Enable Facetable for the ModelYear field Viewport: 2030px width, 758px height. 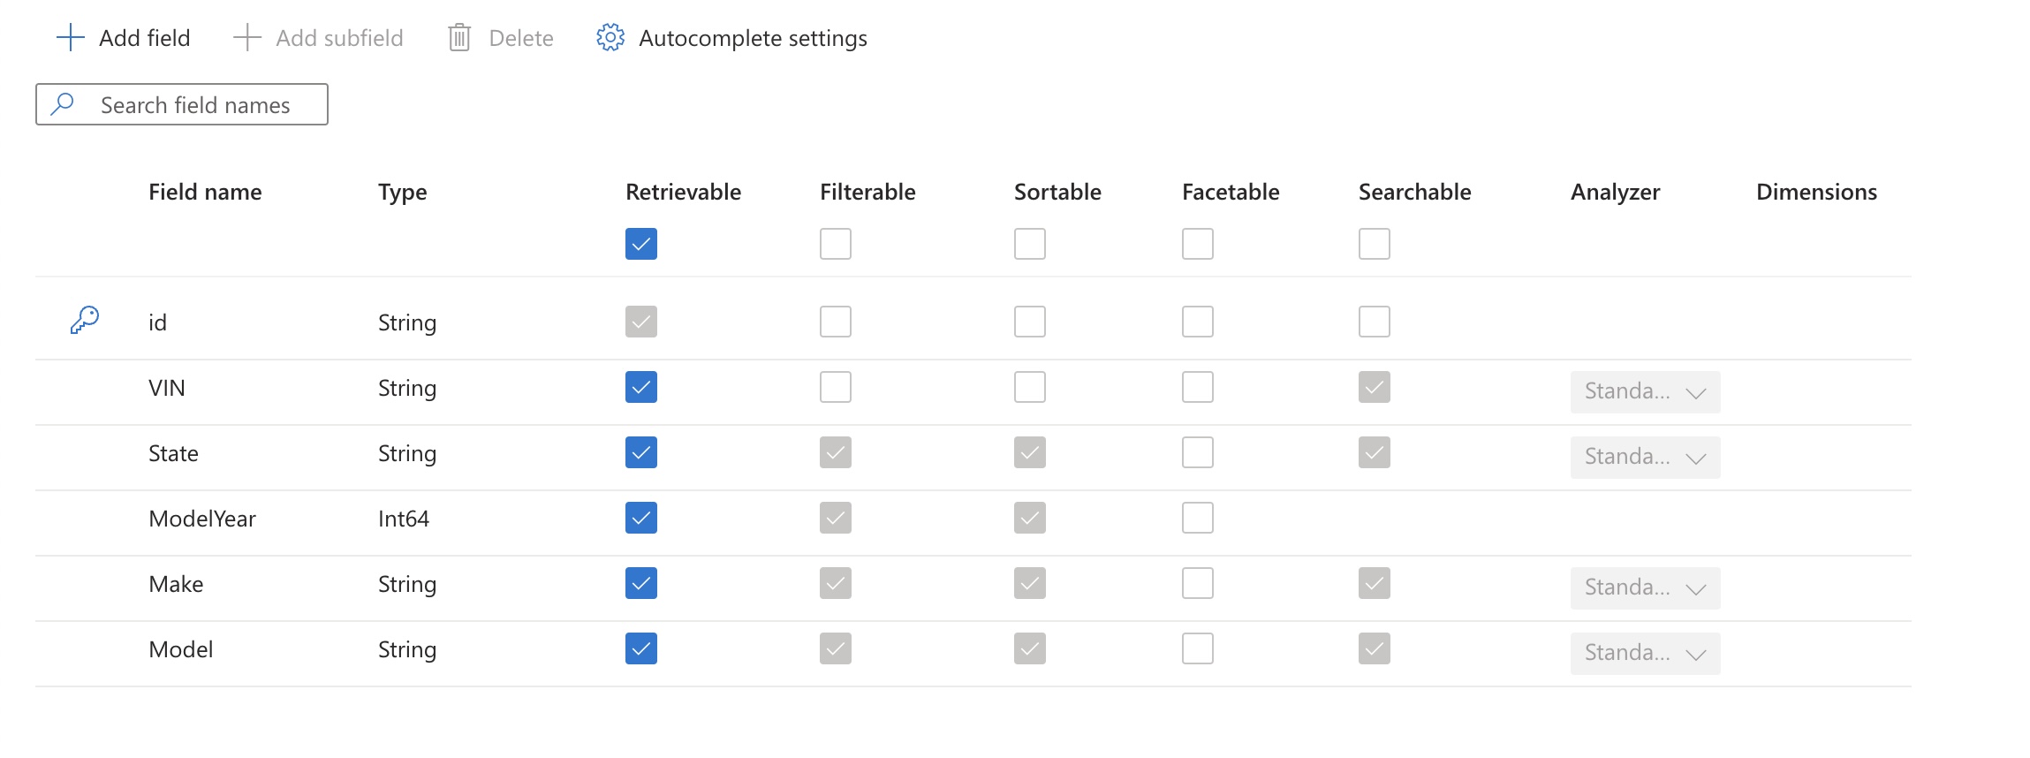click(1197, 518)
